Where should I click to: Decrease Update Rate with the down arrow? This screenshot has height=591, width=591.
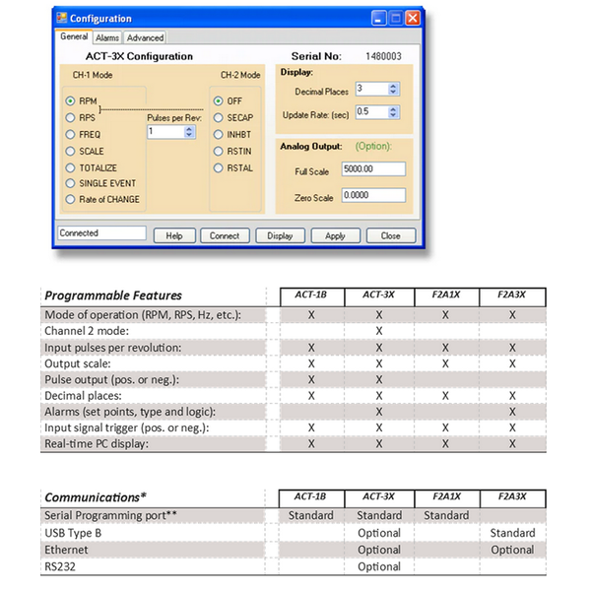pyautogui.click(x=393, y=115)
